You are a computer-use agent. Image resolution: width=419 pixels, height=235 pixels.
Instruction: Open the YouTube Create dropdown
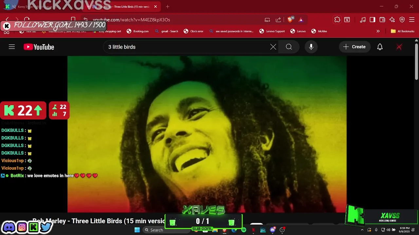pyautogui.click(x=355, y=47)
